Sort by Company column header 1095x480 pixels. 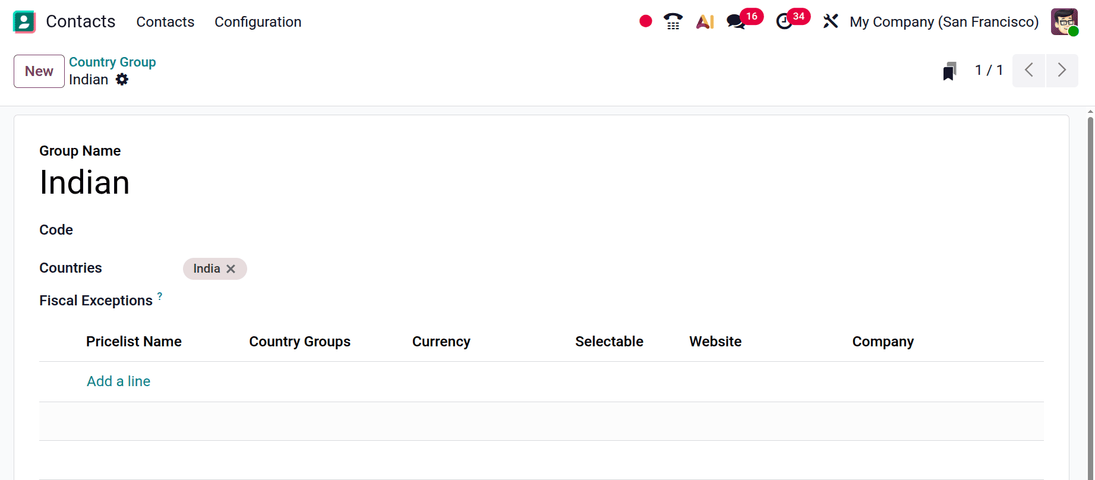click(883, 342)
